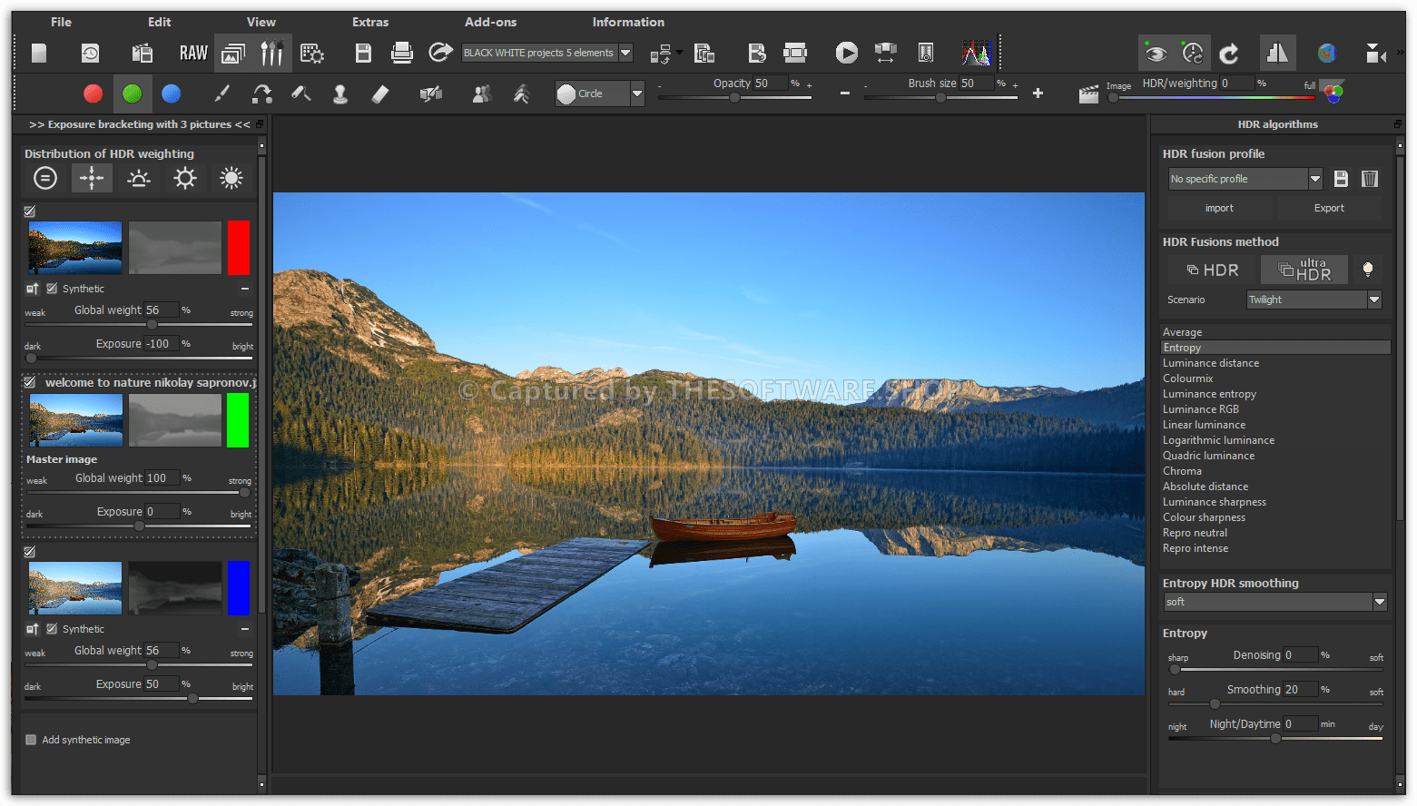Screen dimensions: 1417x806
Task: Click the RAW import toolbar icon
Action: coord(193,54)
